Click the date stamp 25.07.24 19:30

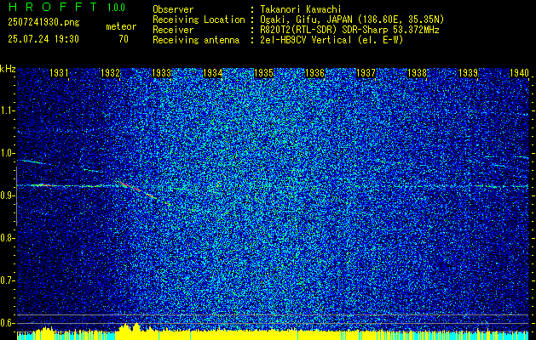coord(43,39)
